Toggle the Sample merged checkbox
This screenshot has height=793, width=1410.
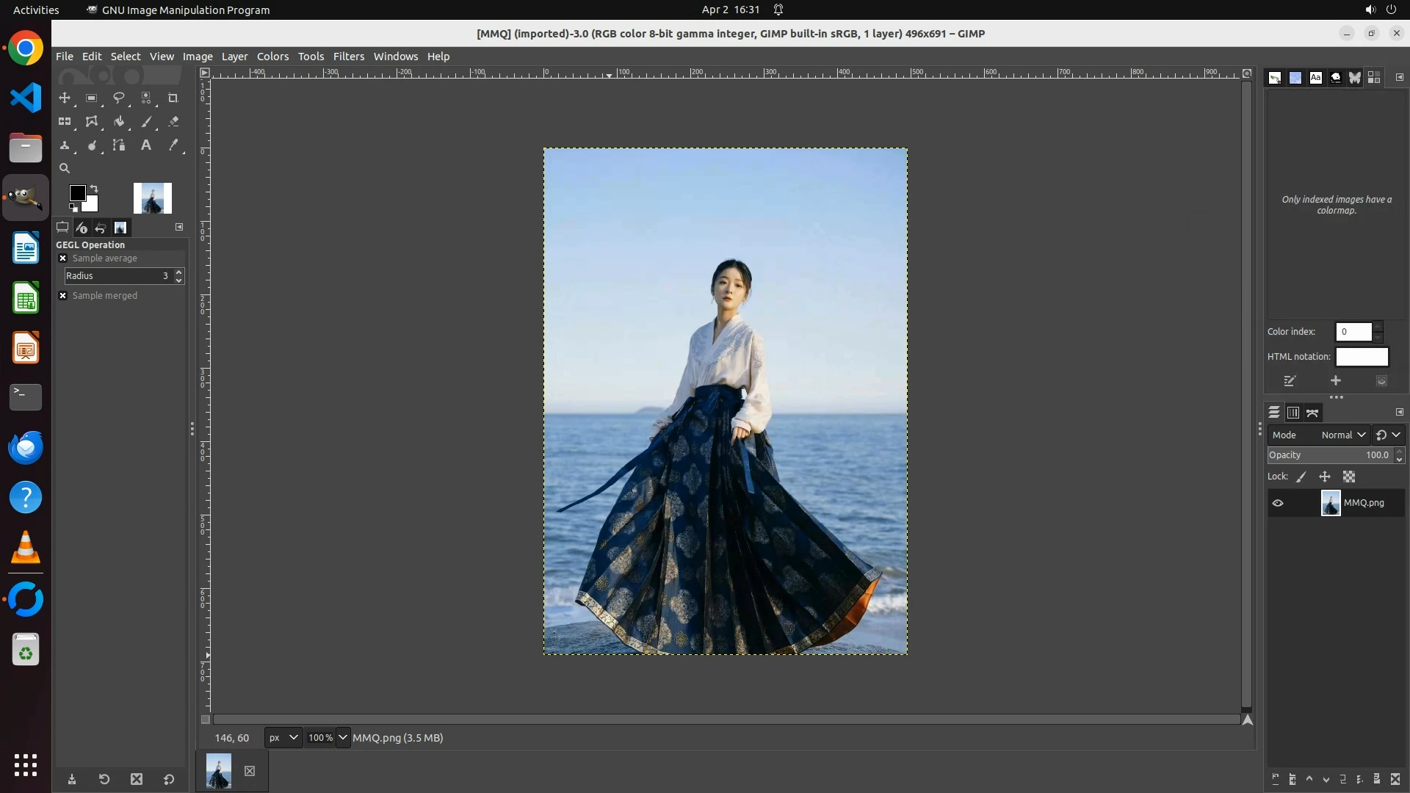(x=63, y=296)
